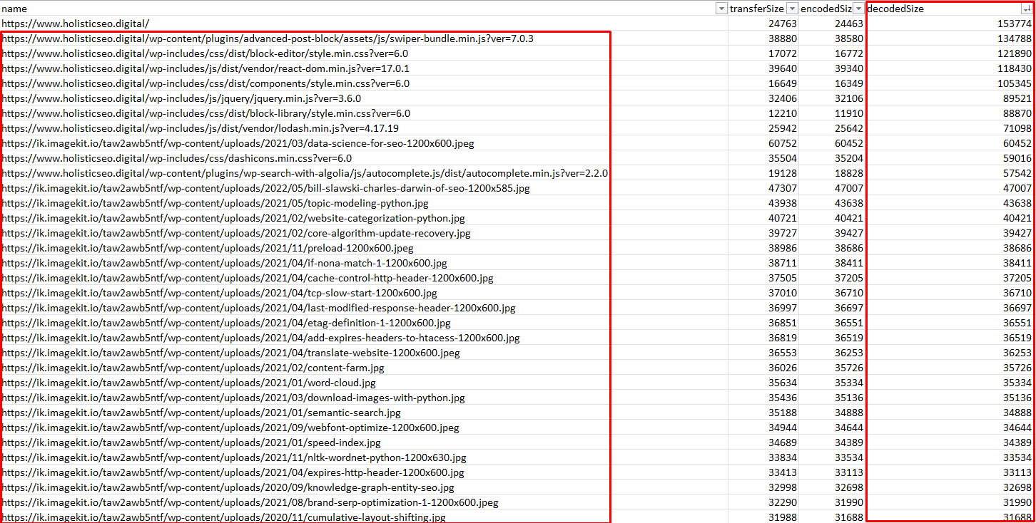Select the block-library style.min.css URL cell
1036x523 pixels.
[364, 113]
